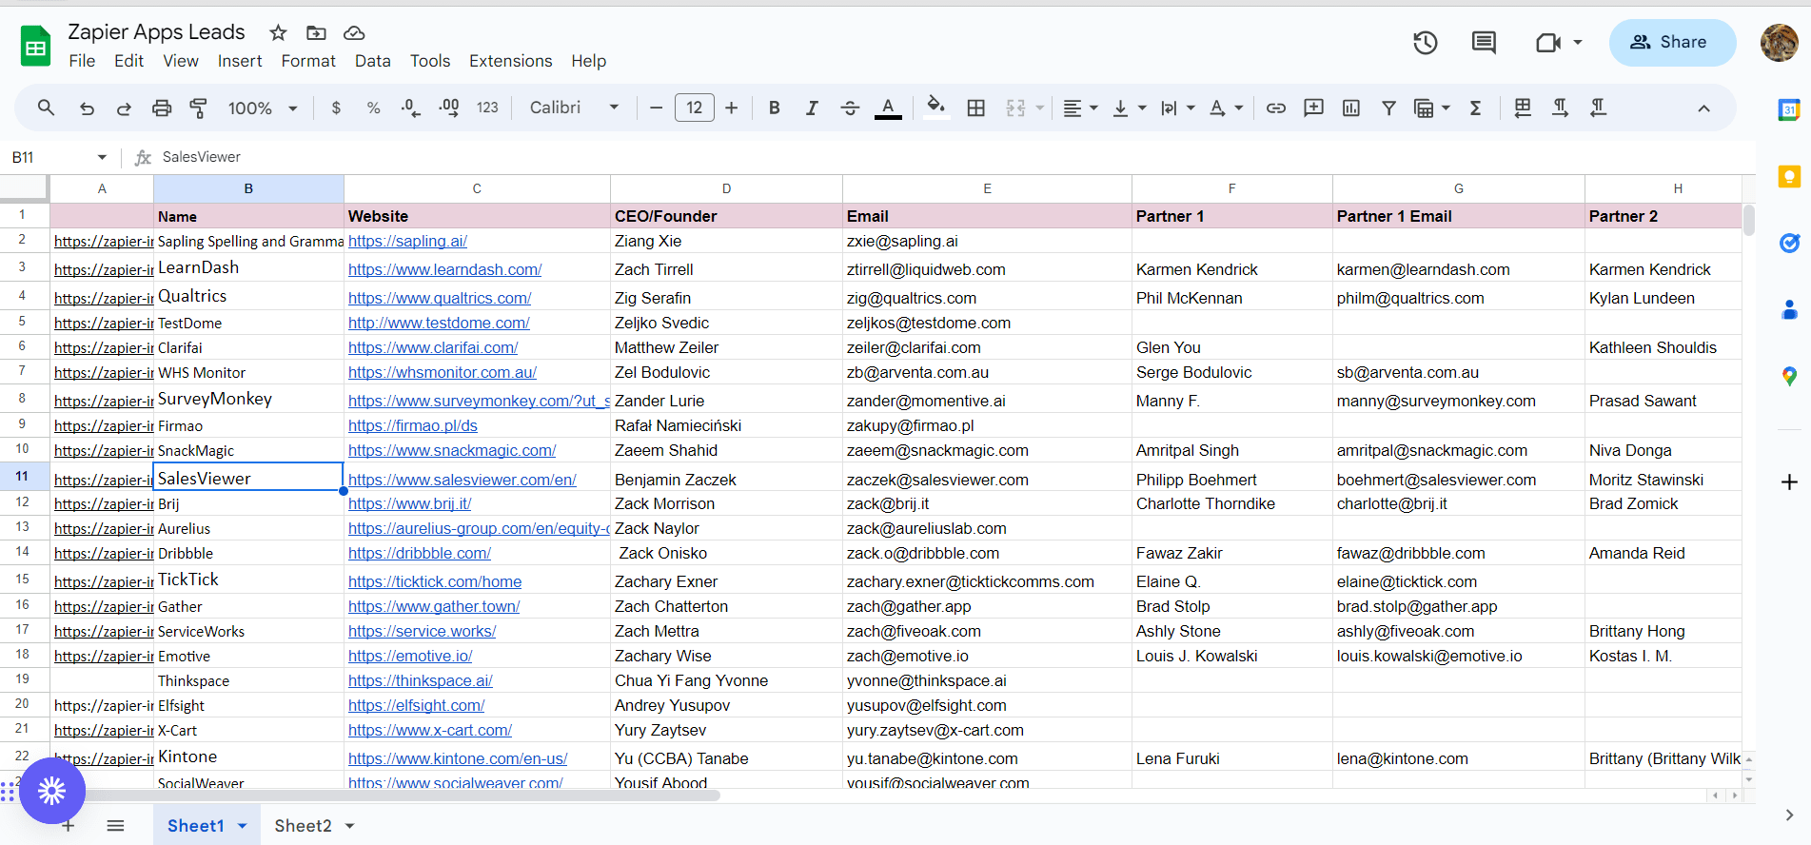Open the qualtrics.com website link
Viewport: 1811px width, 845px height.
[x=440, y=298]
